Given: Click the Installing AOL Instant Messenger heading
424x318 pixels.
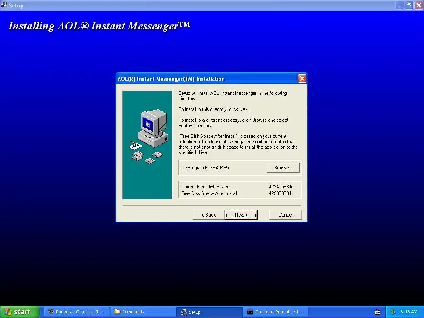Looking at the screenshot, I should coord(99,26).
